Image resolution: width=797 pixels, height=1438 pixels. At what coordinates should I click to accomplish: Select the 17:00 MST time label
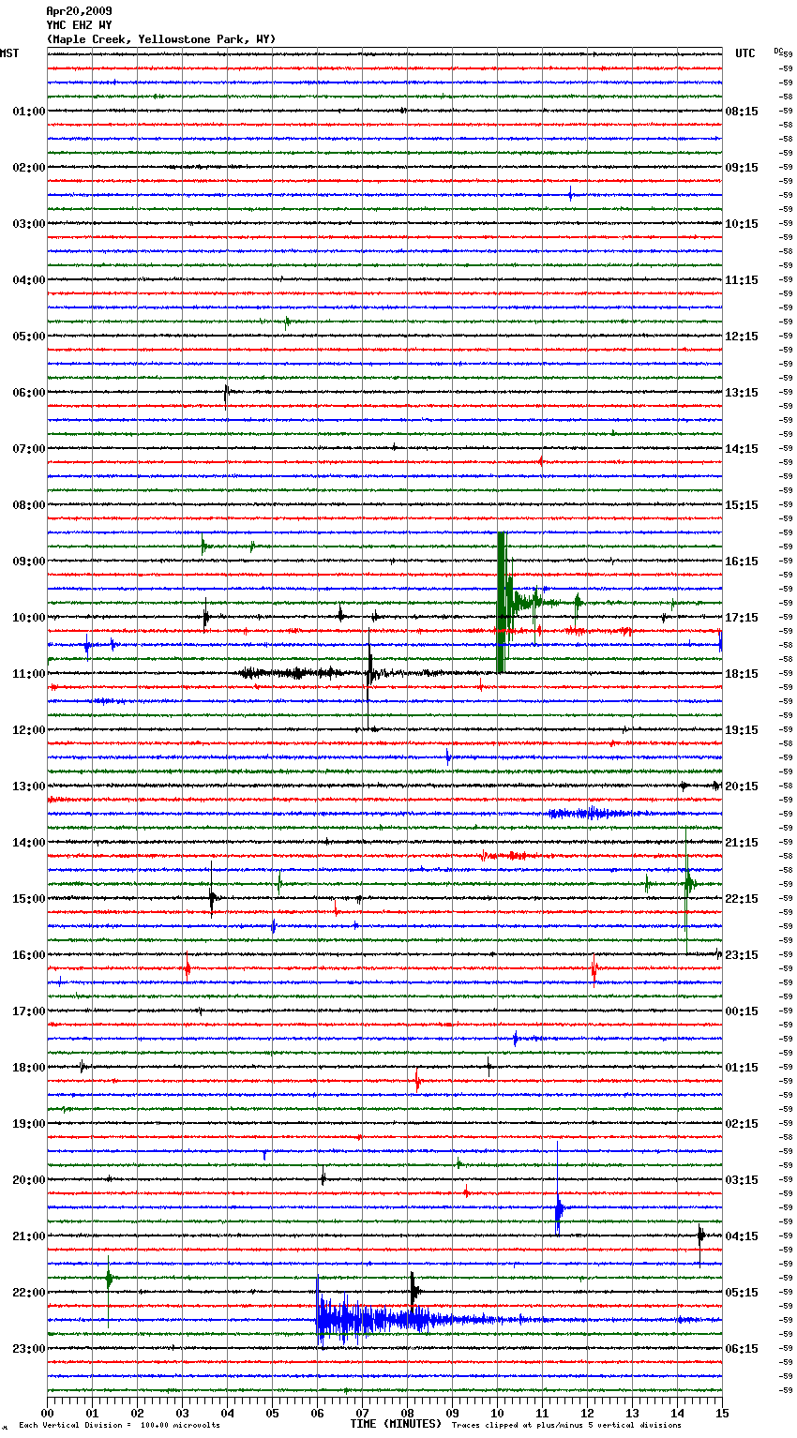29,1011
